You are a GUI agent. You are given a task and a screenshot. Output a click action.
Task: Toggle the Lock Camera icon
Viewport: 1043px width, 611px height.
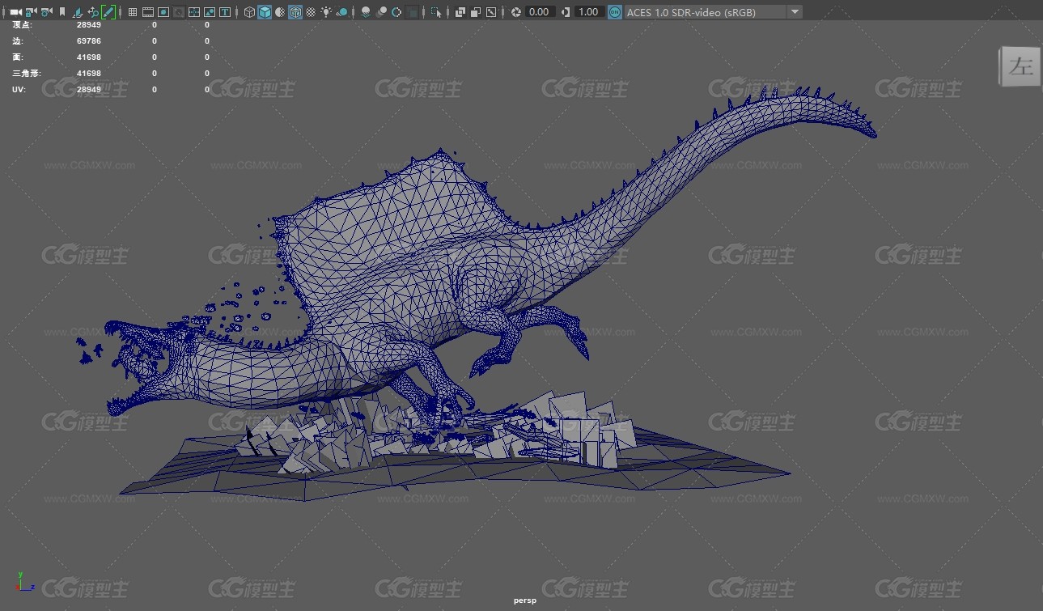(x=31, y=12)
